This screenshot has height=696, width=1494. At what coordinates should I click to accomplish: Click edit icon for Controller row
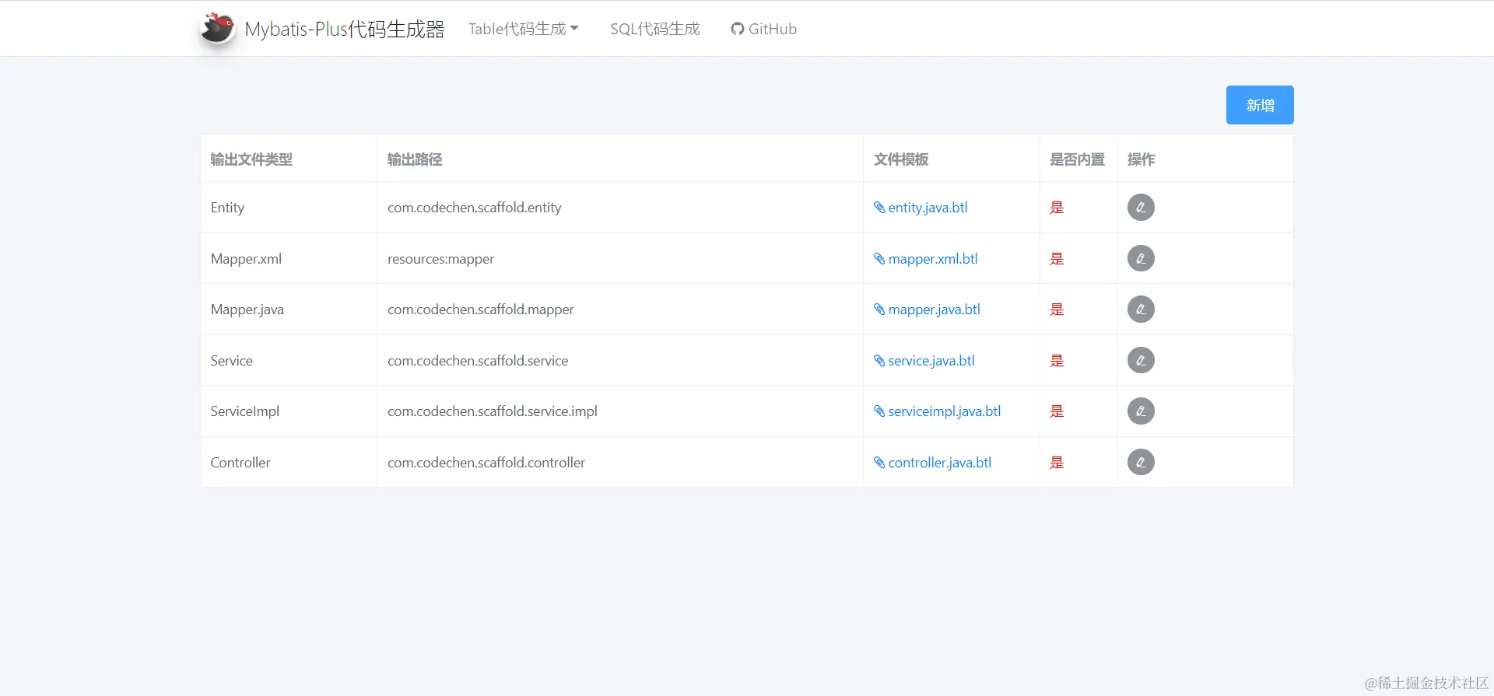coord(1141,462)
